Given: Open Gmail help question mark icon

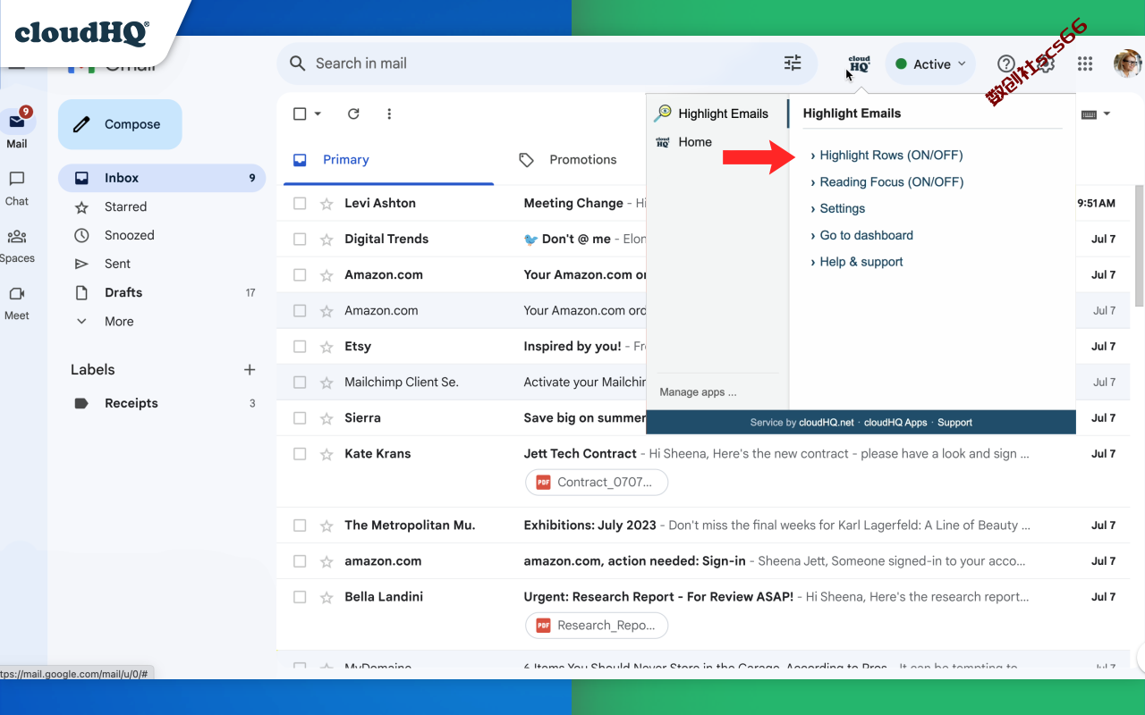Looking at the screenshot, I should click(1006, 63).
